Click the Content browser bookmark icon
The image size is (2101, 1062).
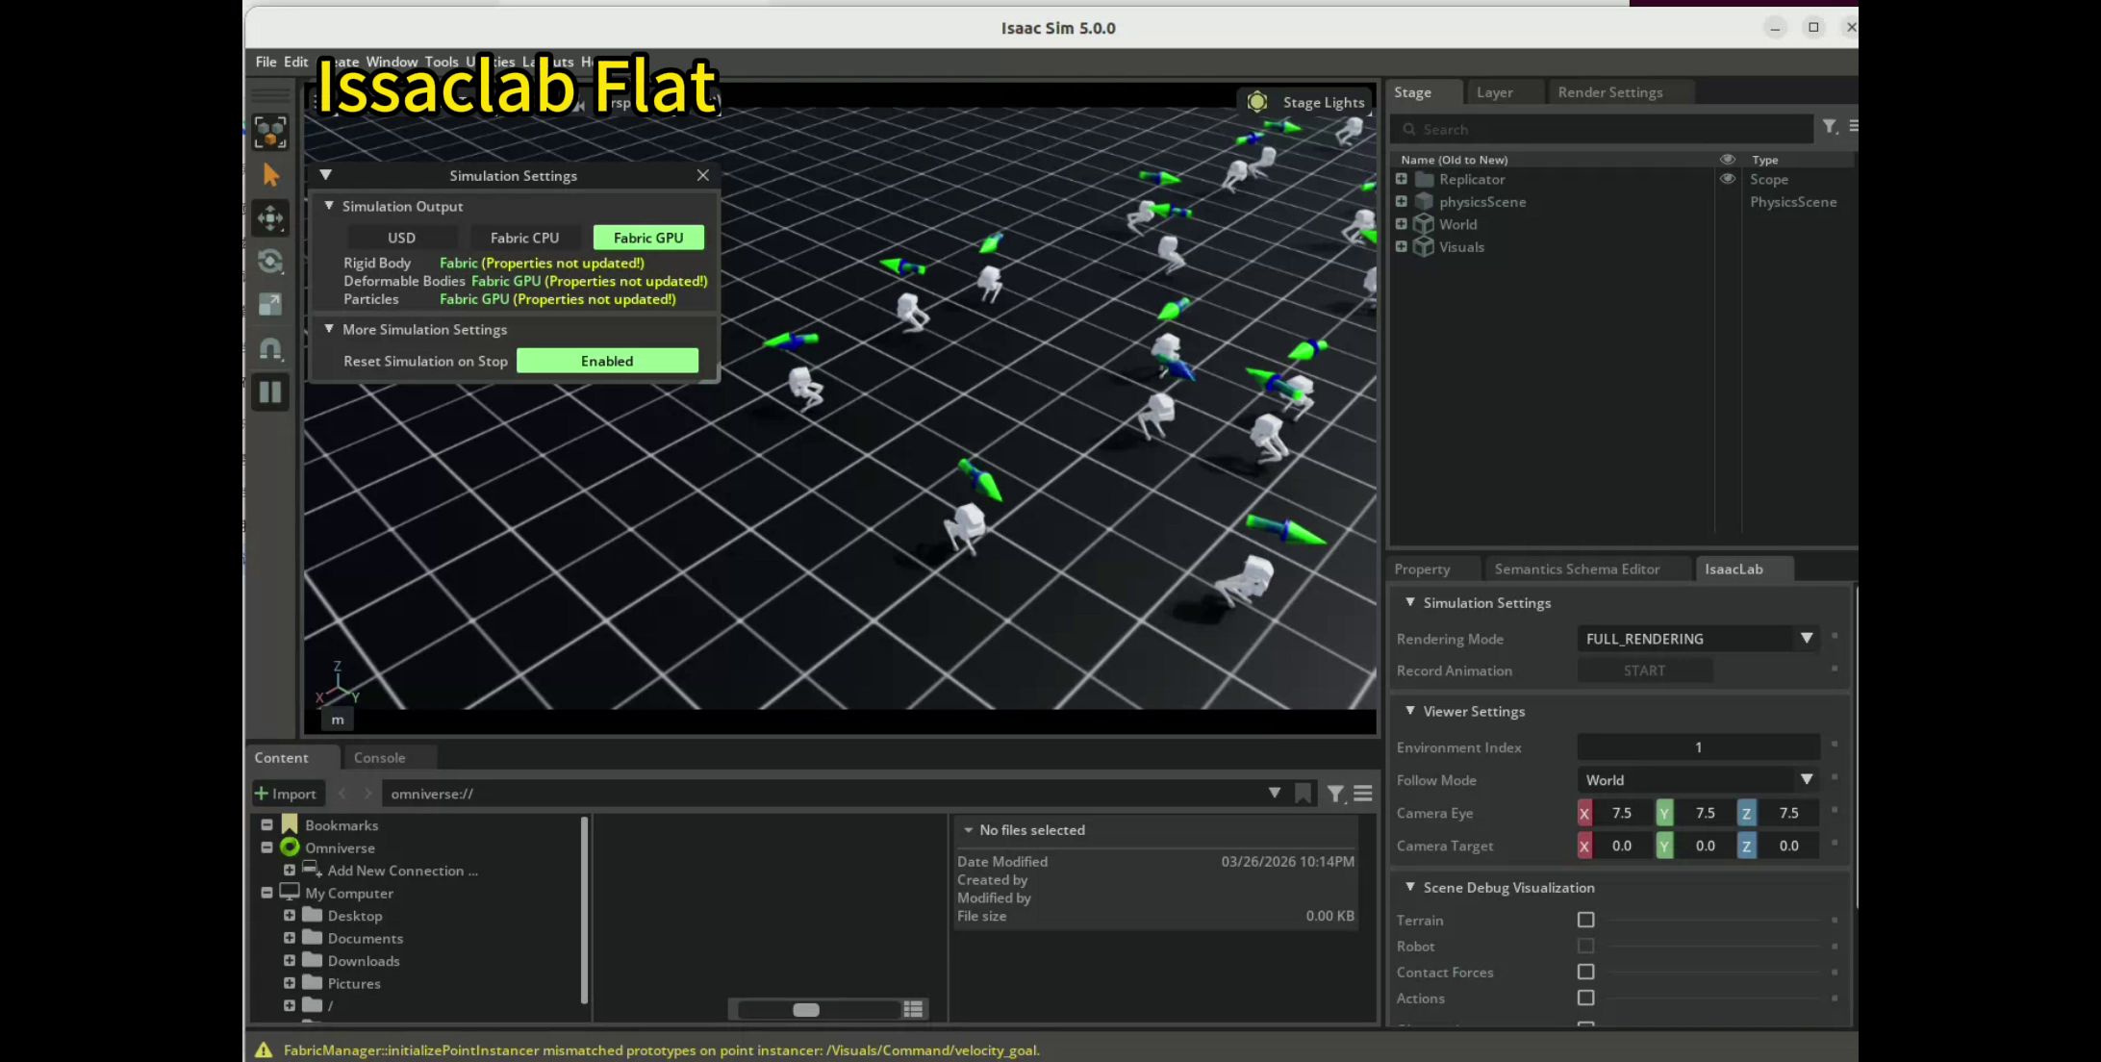coord(1303,794)
